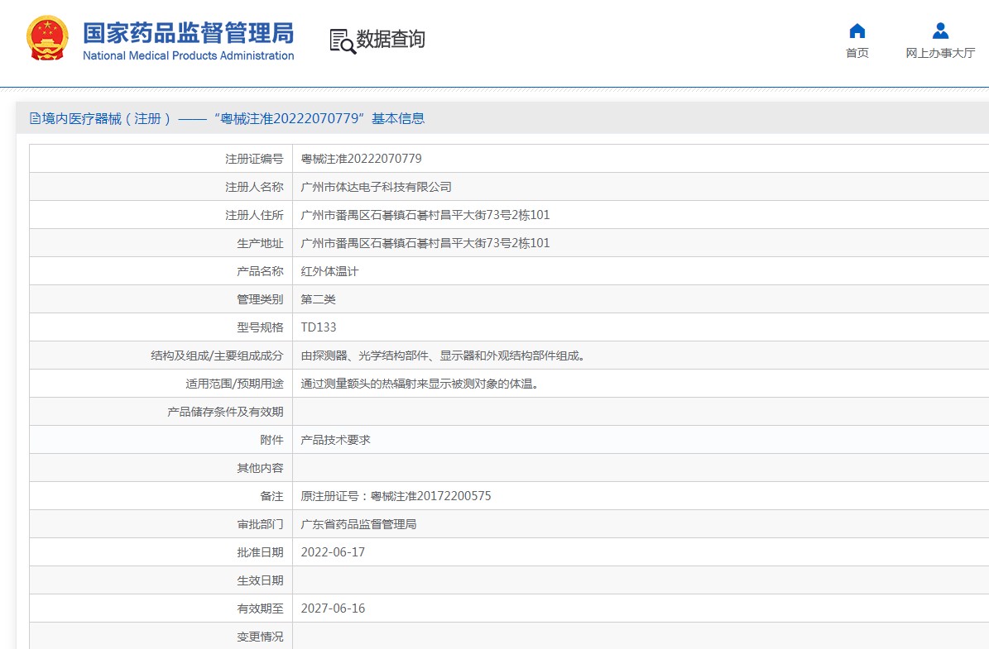Click the 变更情况 row label

(x=260, y=637)
